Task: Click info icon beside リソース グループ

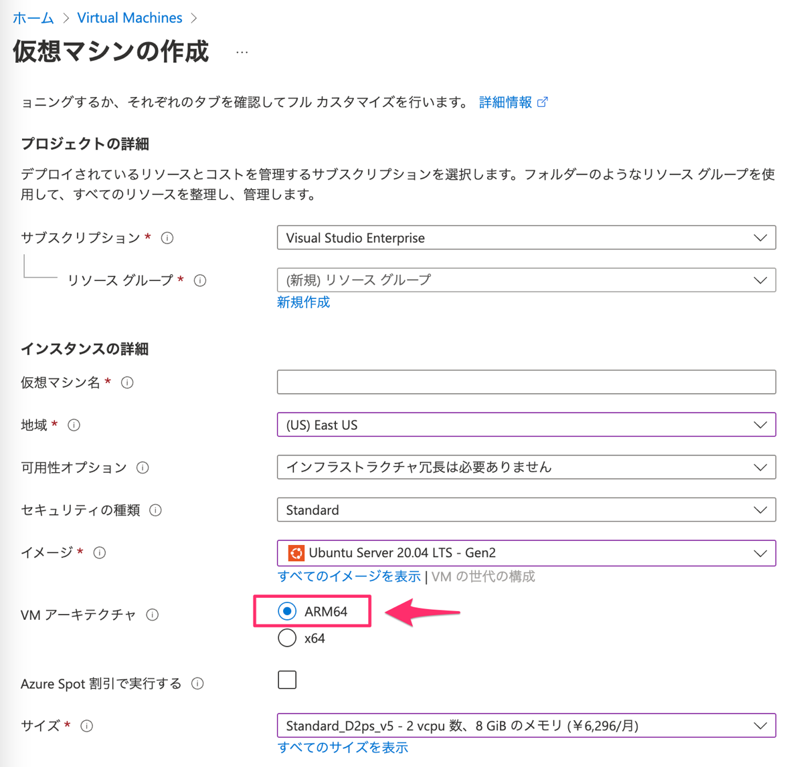Action: [200, 281]
